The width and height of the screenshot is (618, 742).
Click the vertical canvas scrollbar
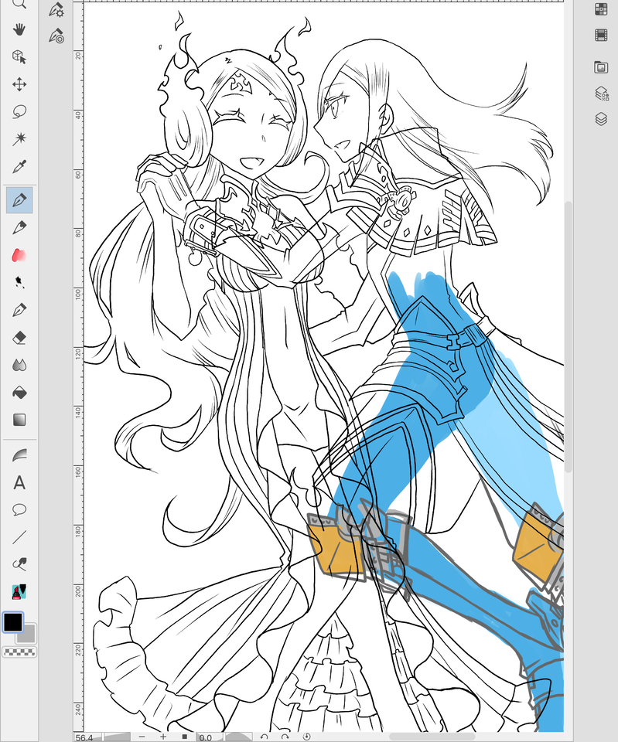click(568, 337)
